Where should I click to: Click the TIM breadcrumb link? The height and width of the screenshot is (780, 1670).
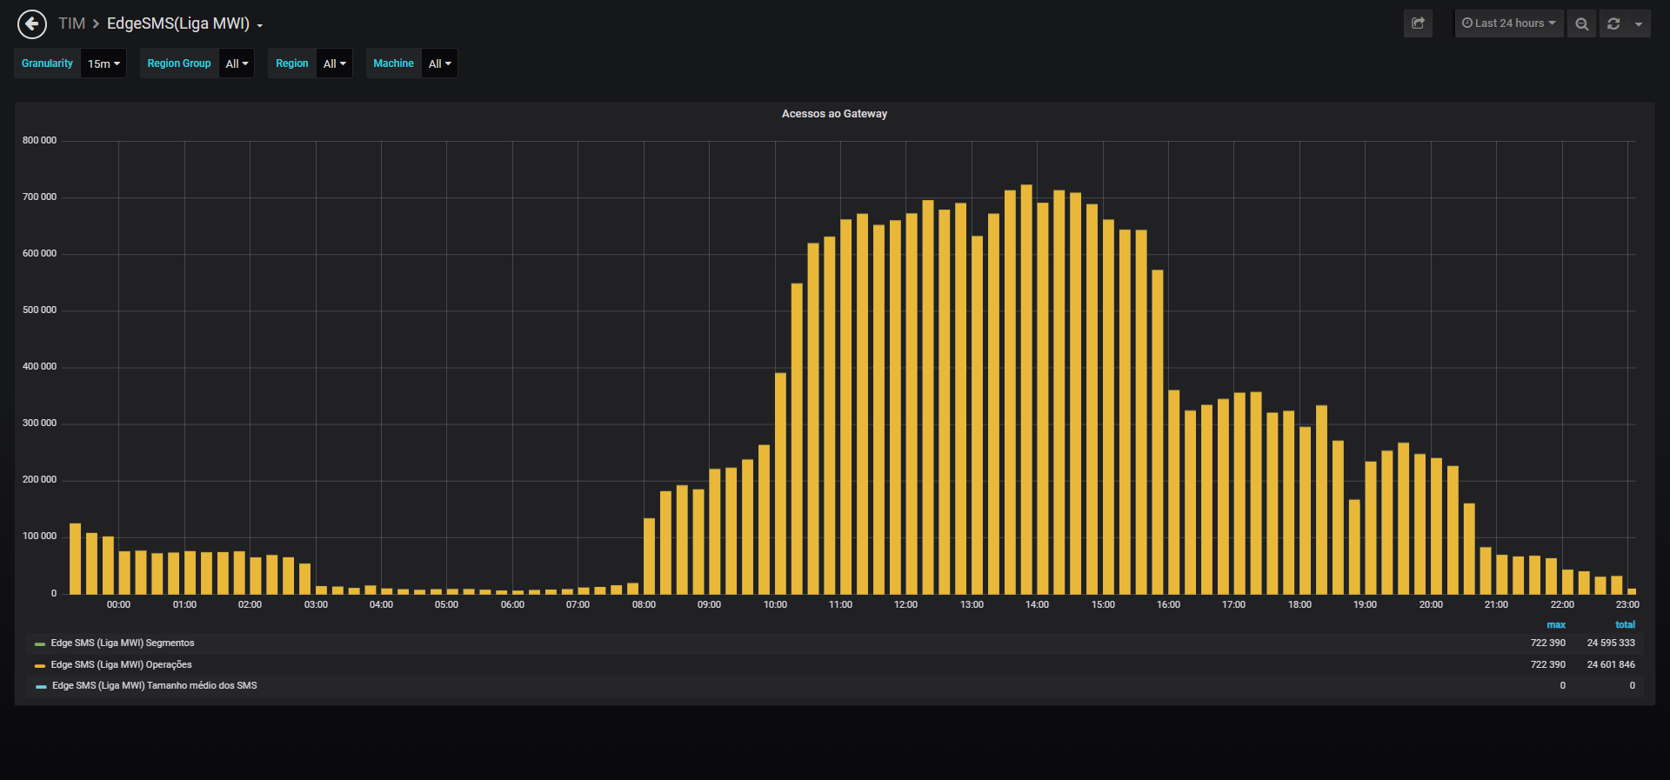coord(71,23)
